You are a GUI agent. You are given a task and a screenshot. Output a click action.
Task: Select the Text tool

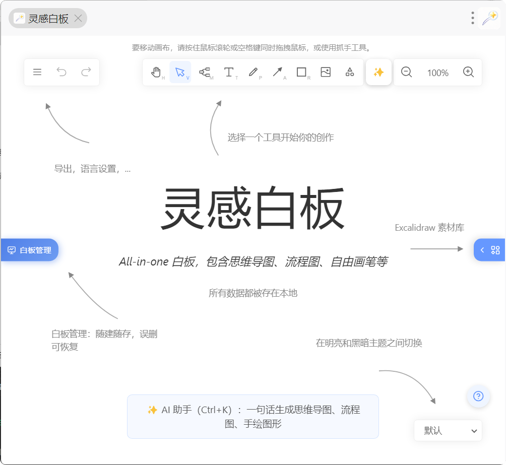tap(229, 72)
